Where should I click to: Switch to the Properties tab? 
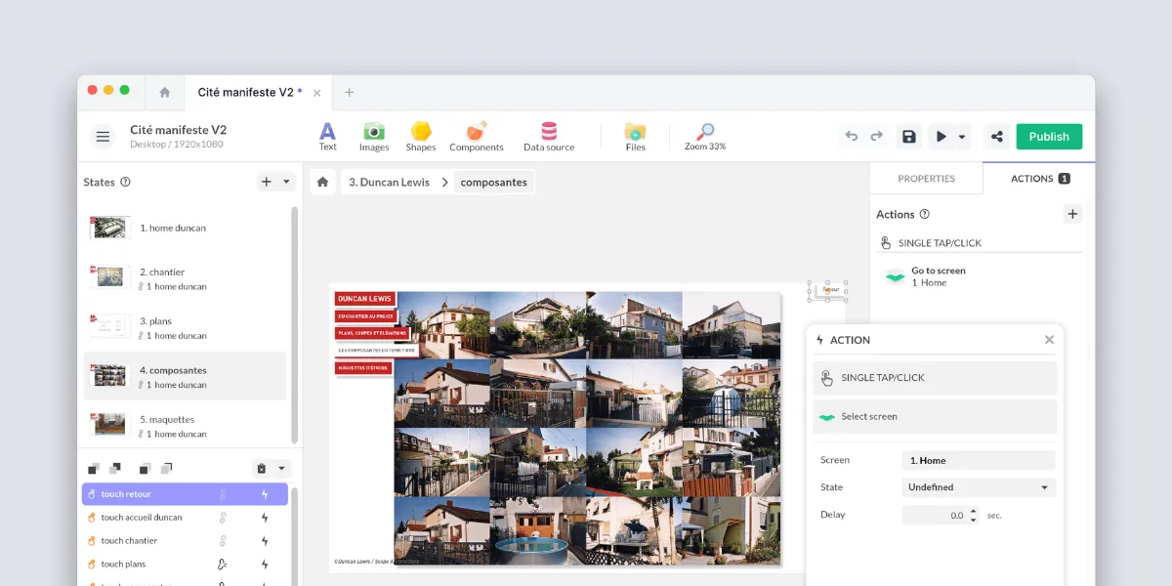[x=926, y=179]
